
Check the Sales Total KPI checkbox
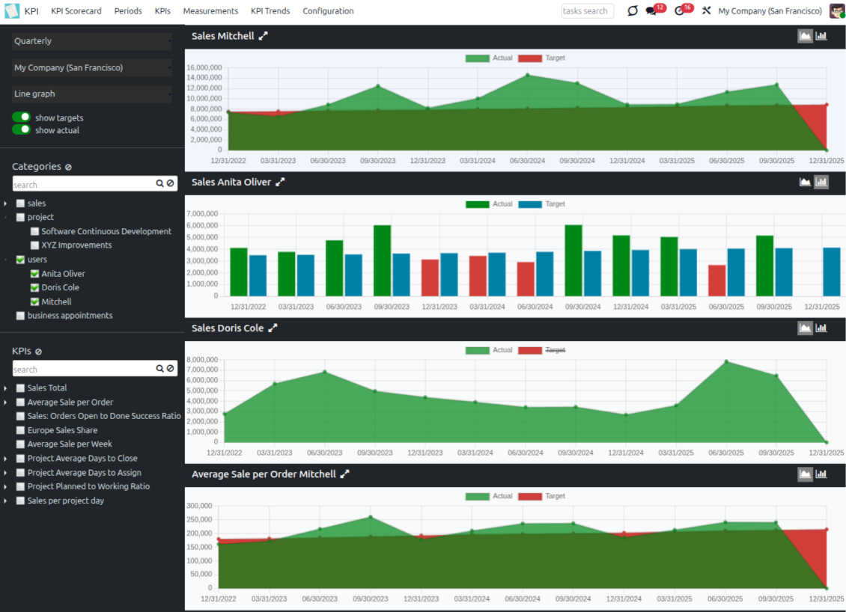(21, 388)
